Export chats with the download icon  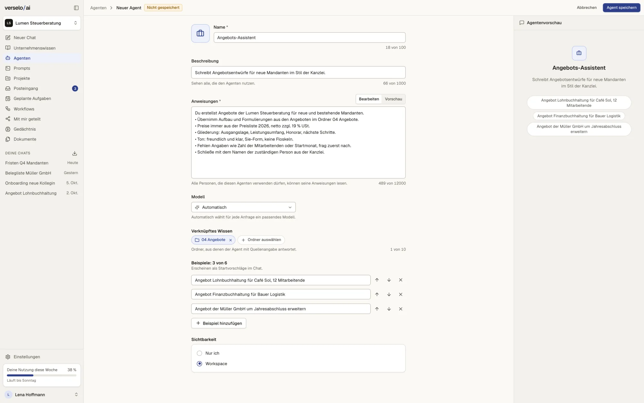75,153
